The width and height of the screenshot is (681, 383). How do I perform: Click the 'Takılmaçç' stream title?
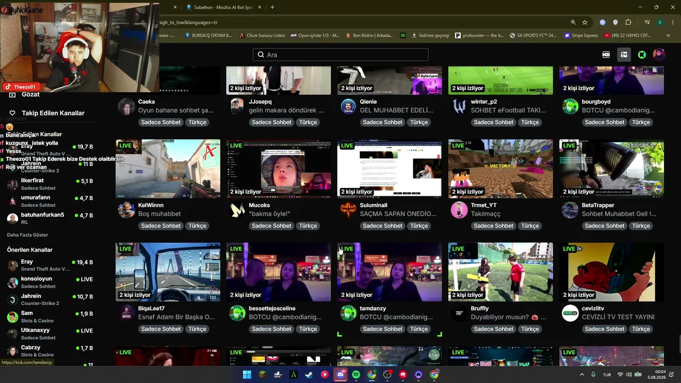[x=486, y=214]
